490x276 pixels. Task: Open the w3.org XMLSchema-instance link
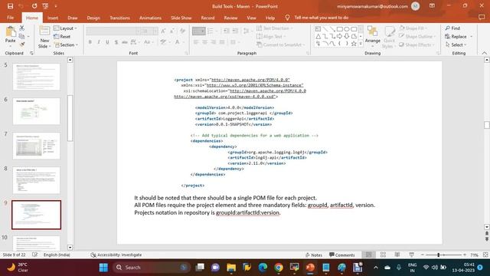click(x=255, y=85)
